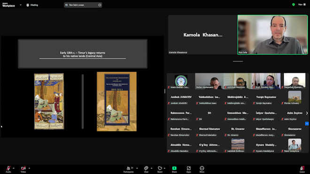Open the Chat panel
This screenshot has height=174, width=310.
tap(146, 169)
